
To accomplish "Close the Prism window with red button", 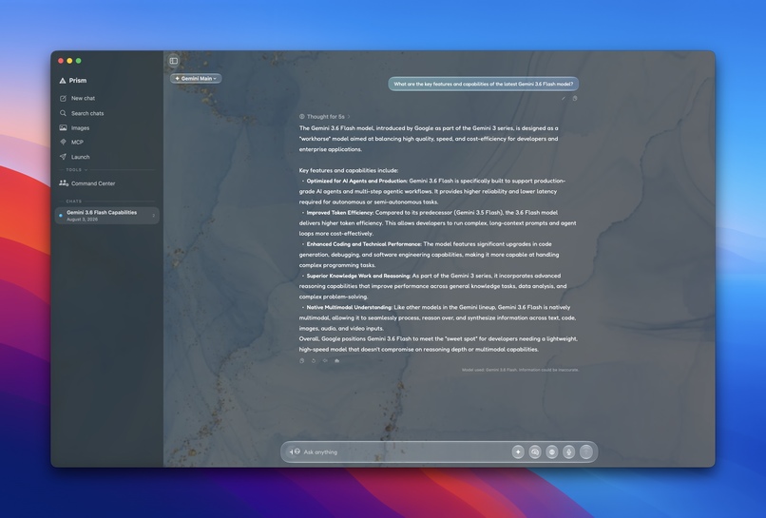I will point(61,61).
